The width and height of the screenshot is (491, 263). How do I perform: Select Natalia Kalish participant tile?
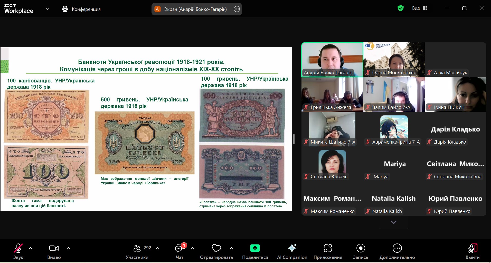coord(394,198)
